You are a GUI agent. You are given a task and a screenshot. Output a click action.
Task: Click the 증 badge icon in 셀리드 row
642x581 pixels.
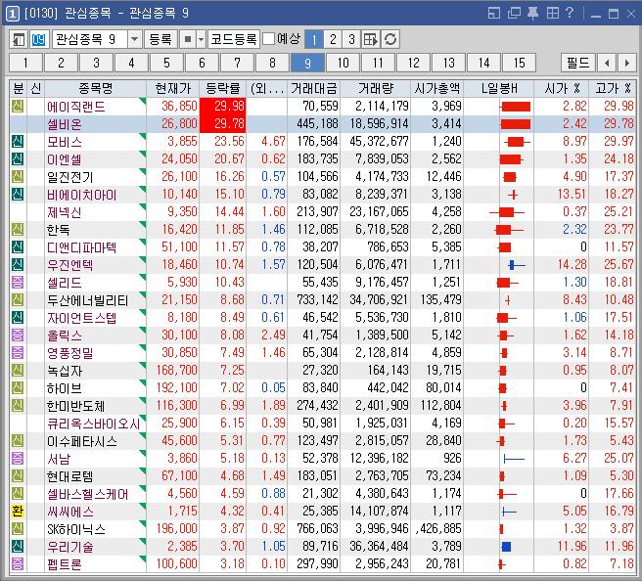point(18,283)
